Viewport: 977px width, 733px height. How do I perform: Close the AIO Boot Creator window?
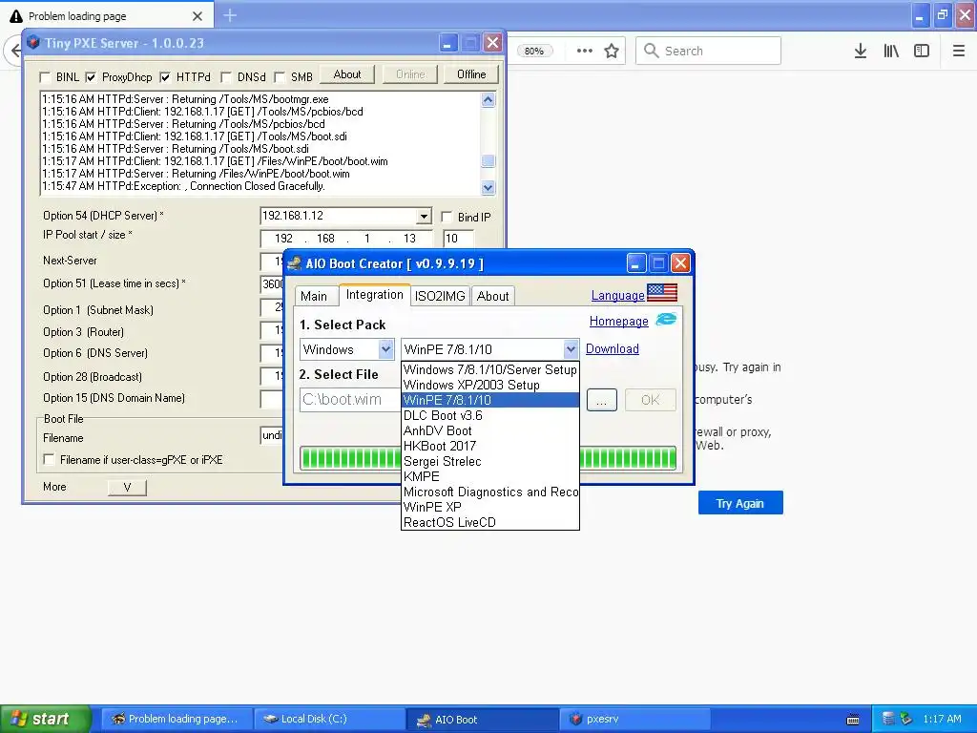point(680,263)
